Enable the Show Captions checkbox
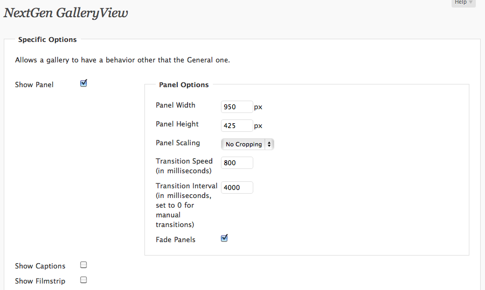 (84, 265)
